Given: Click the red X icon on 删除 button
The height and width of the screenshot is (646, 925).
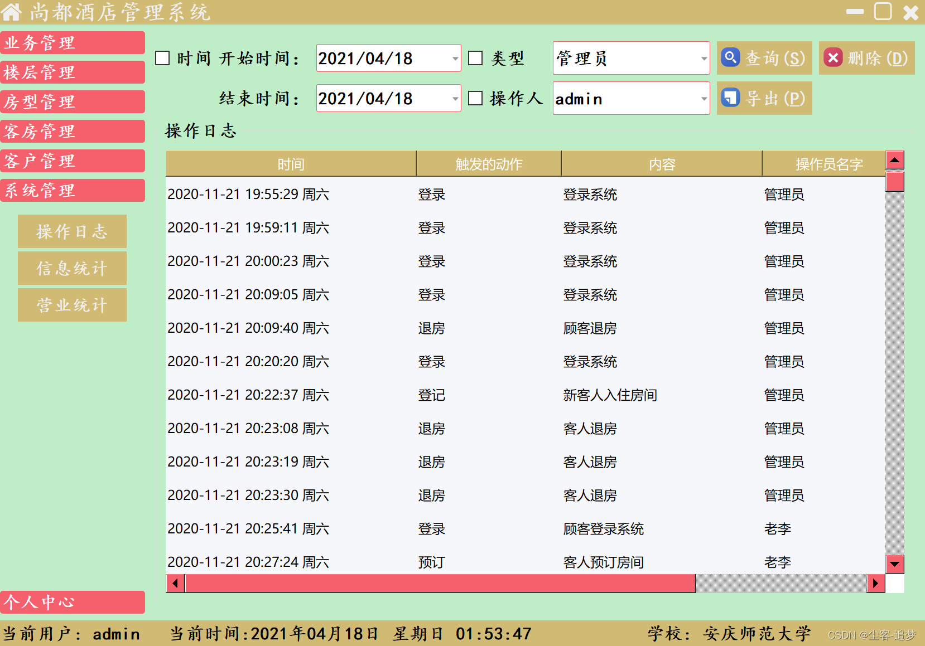Looking at the screenshot, I should pos(833,57).
